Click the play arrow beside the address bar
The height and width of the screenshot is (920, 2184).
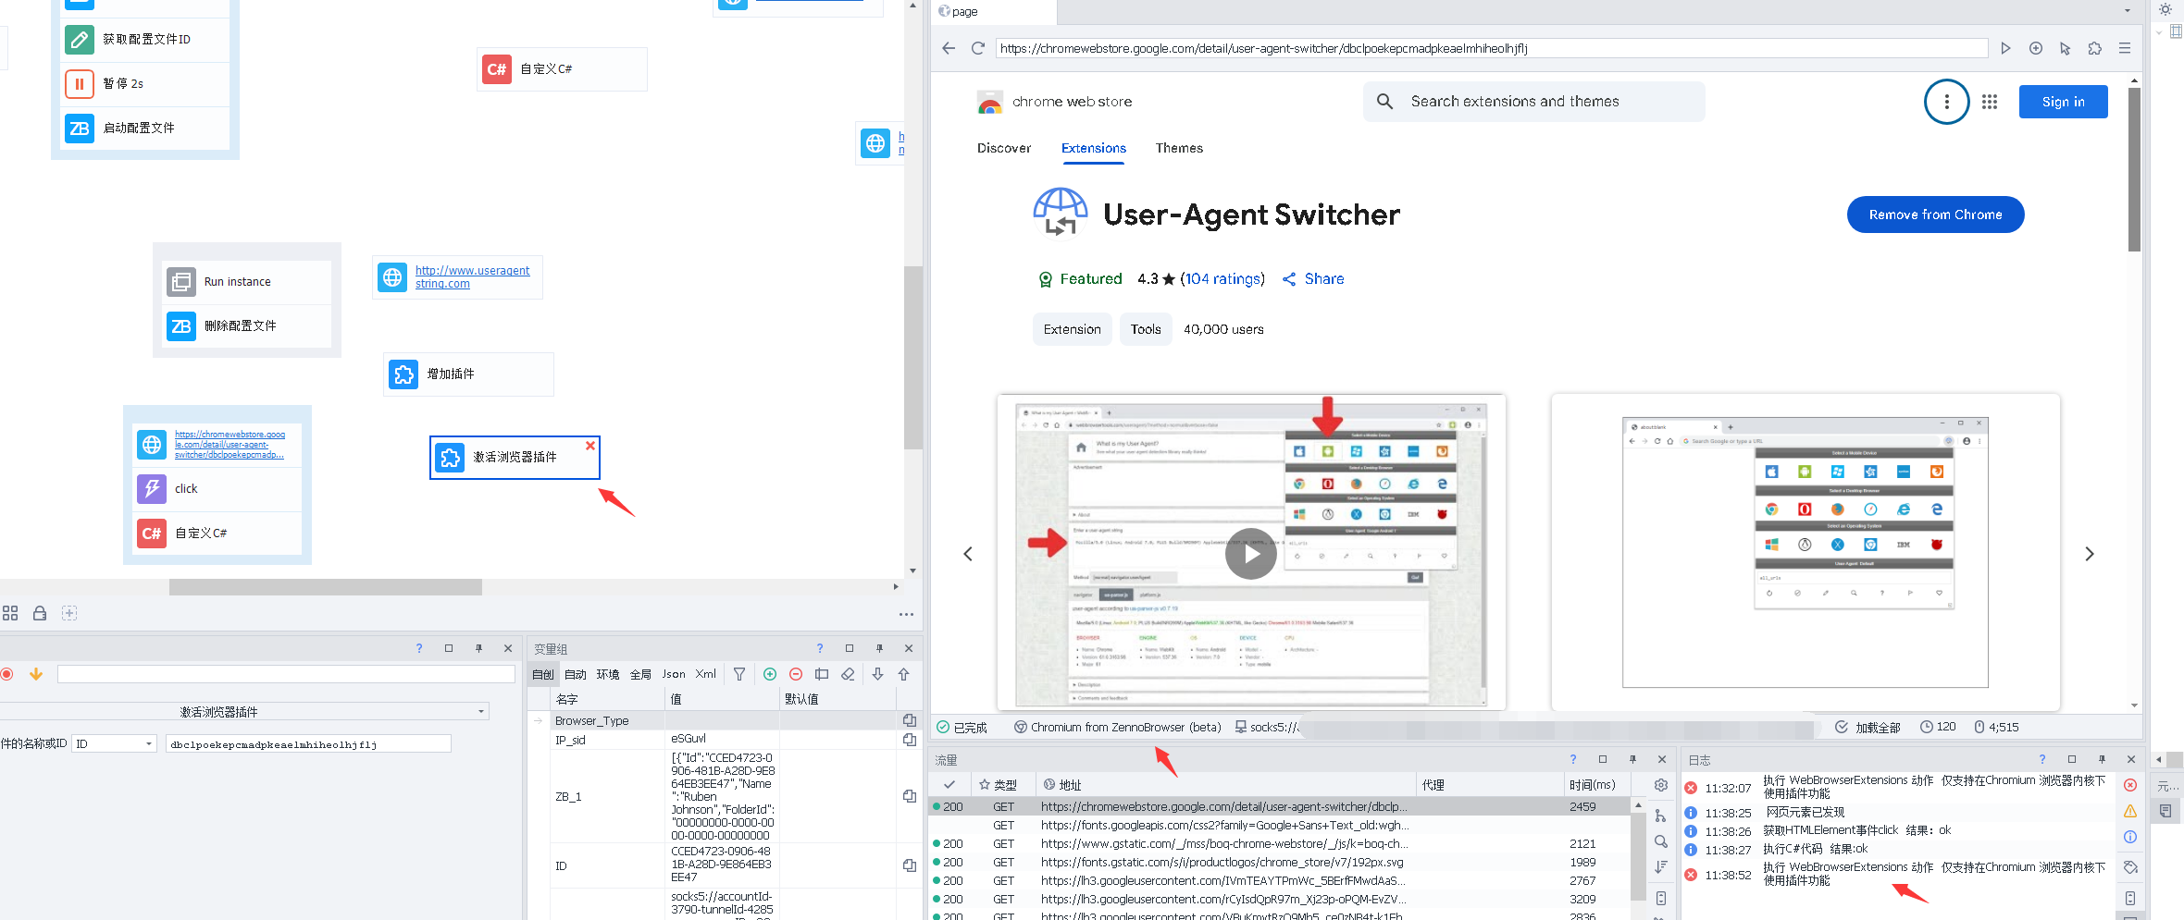point(2005,48)
